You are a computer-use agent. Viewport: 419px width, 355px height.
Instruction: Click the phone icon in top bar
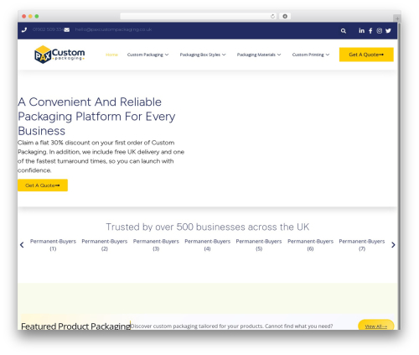tap(24, 29)
